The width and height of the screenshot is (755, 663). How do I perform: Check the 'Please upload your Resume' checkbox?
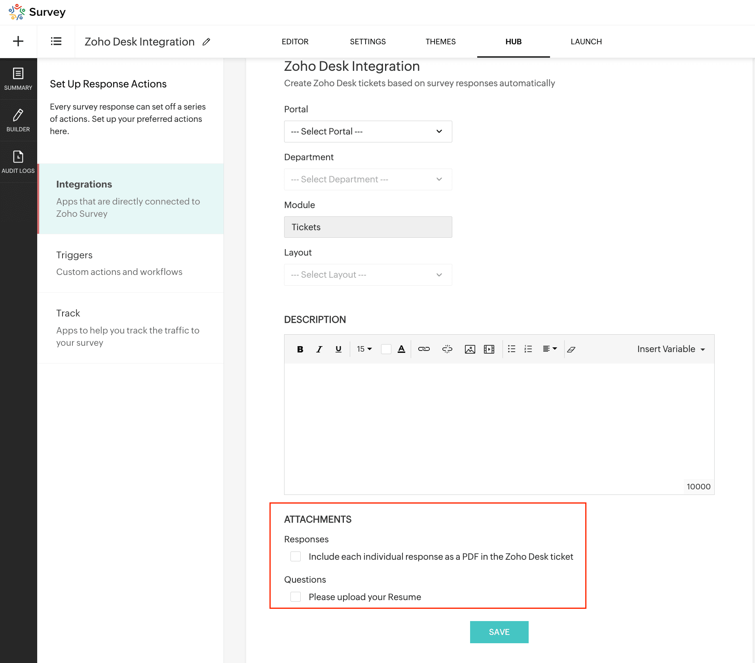[x=296, y=597]
